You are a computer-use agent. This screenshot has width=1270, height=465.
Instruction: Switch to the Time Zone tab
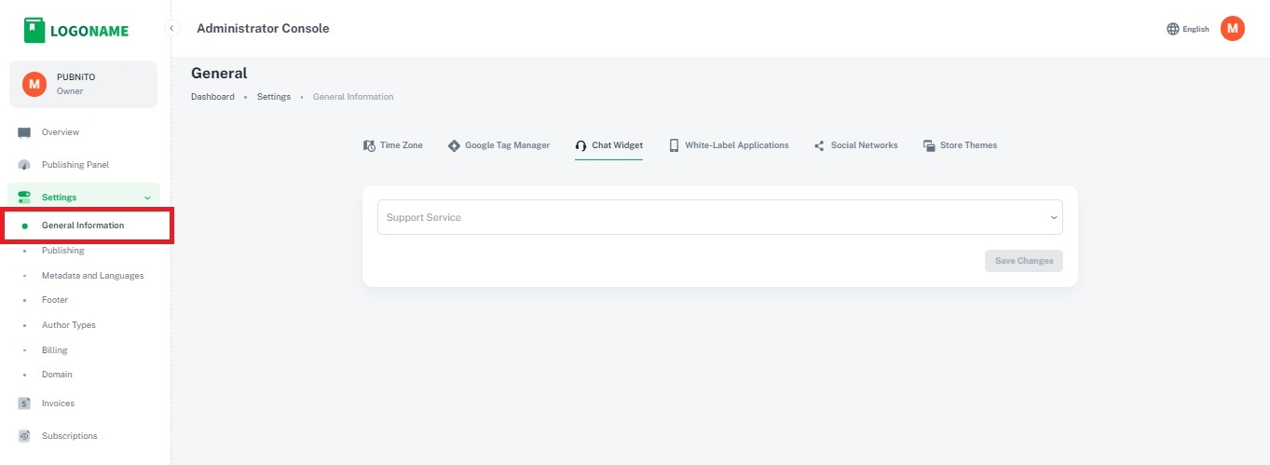(393, 145)
